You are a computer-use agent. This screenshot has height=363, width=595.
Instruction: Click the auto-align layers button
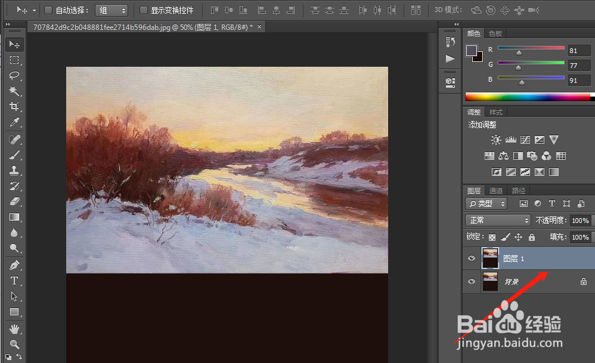click(416, 10)
